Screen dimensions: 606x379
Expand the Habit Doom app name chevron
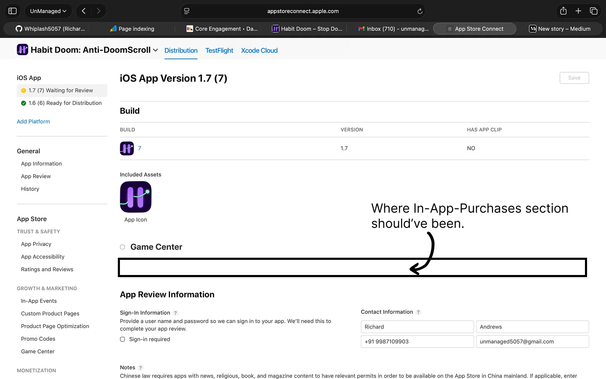click(x=156, y=50)
